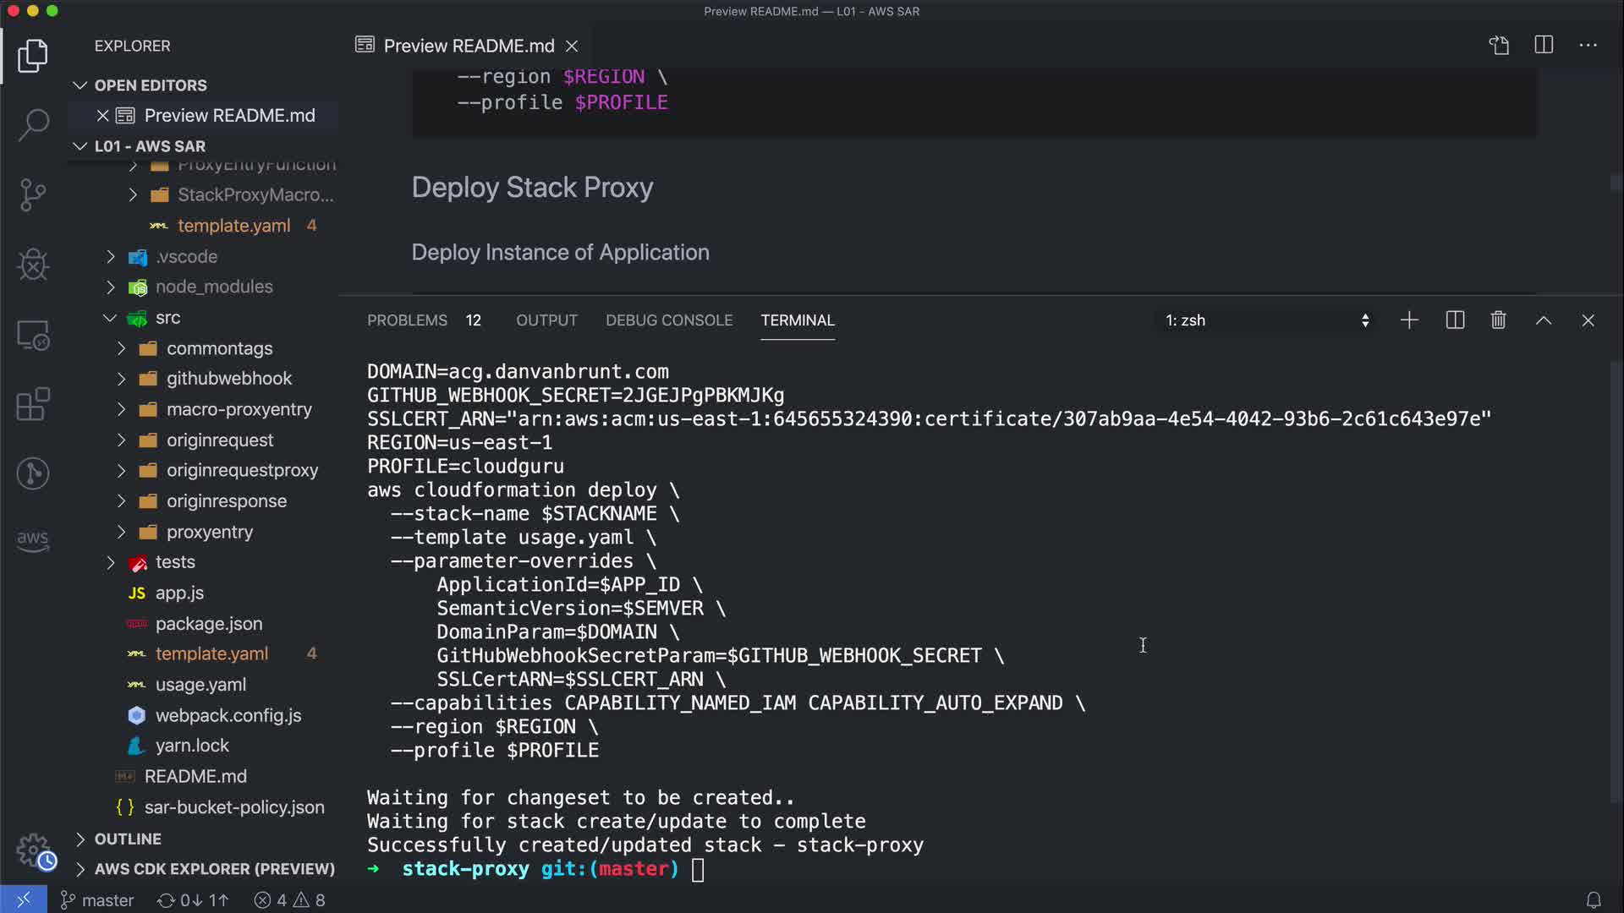Open the AWS Toolkit sidebar icon
Screen dimensions: 1624x913
coord(33,539)
